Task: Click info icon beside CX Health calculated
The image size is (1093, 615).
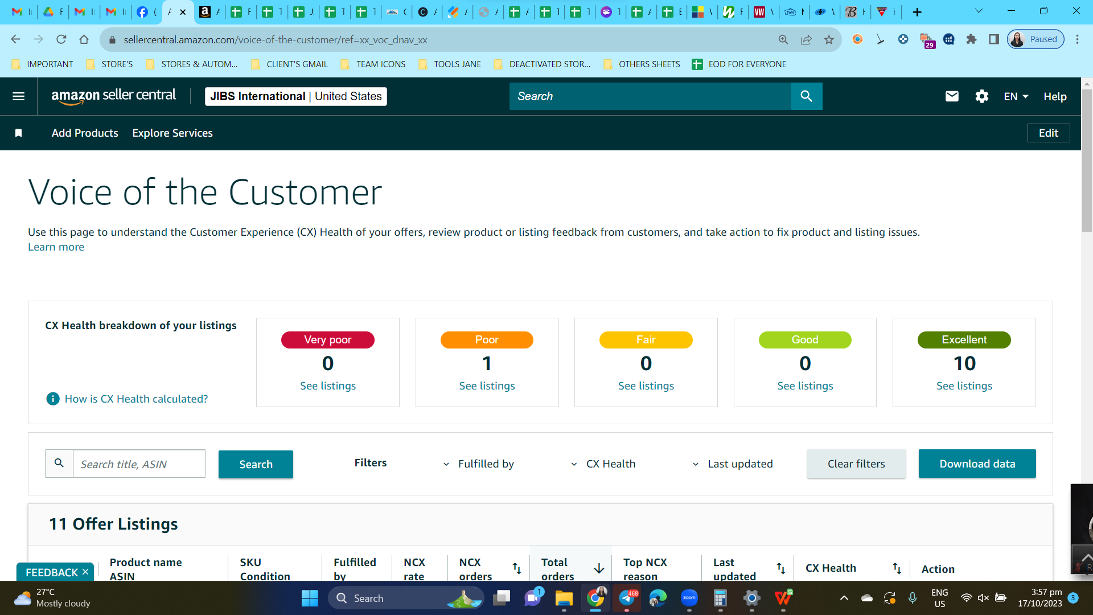Action: coord(52,399)
